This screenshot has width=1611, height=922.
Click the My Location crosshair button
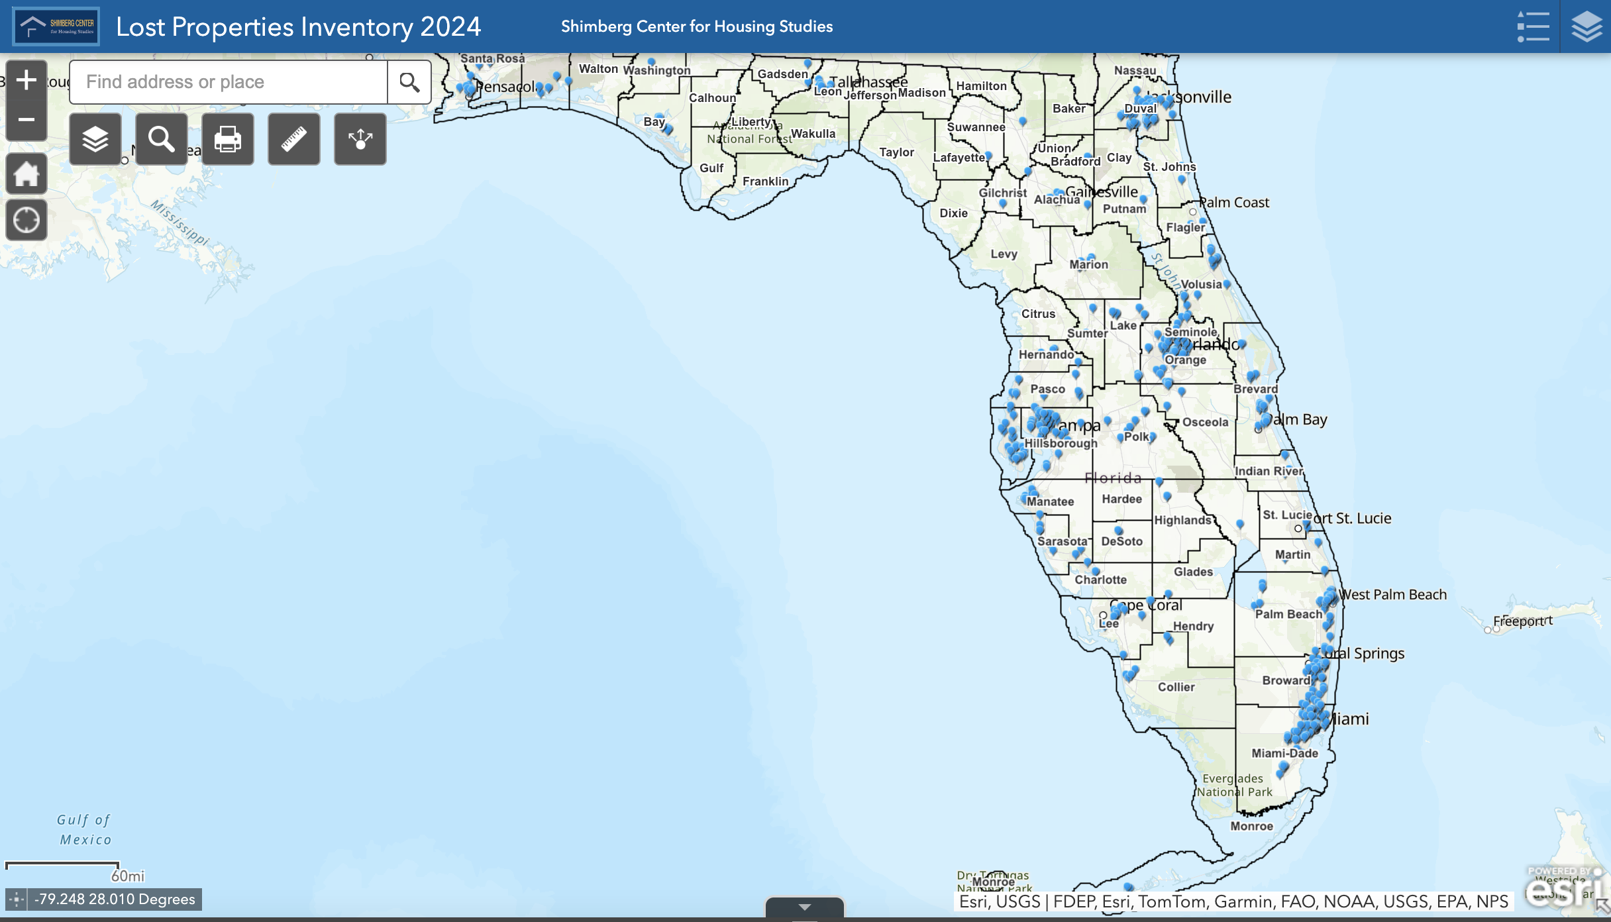tap(26, 220)
